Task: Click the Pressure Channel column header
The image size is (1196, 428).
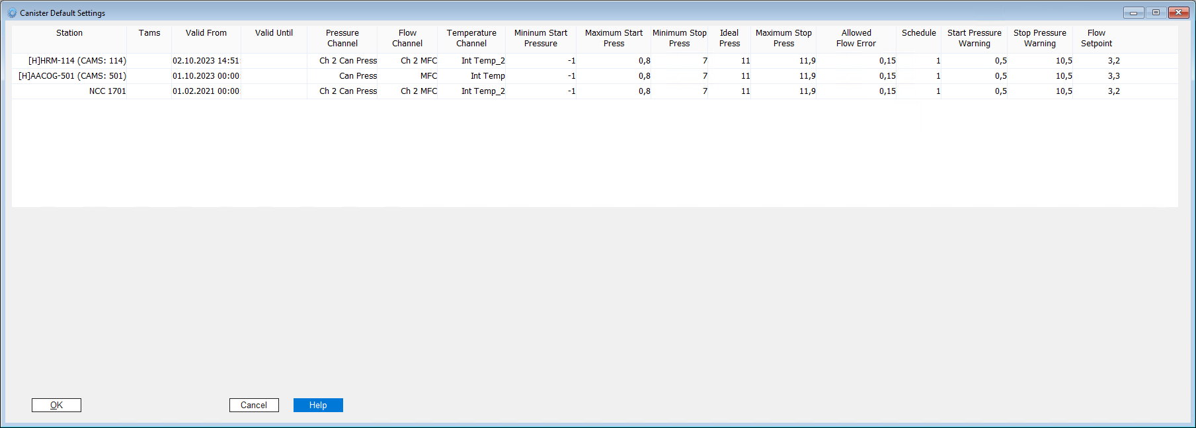Action: (x=342, y=38)
